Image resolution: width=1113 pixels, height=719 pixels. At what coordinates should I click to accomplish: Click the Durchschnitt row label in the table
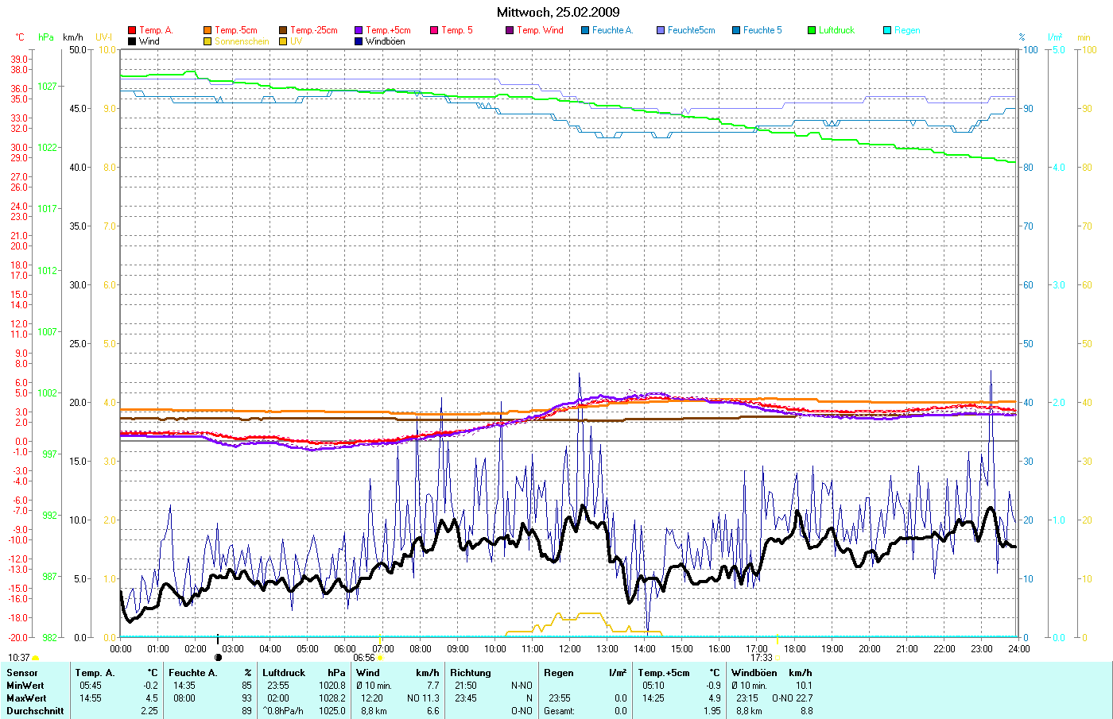[35, 711]
